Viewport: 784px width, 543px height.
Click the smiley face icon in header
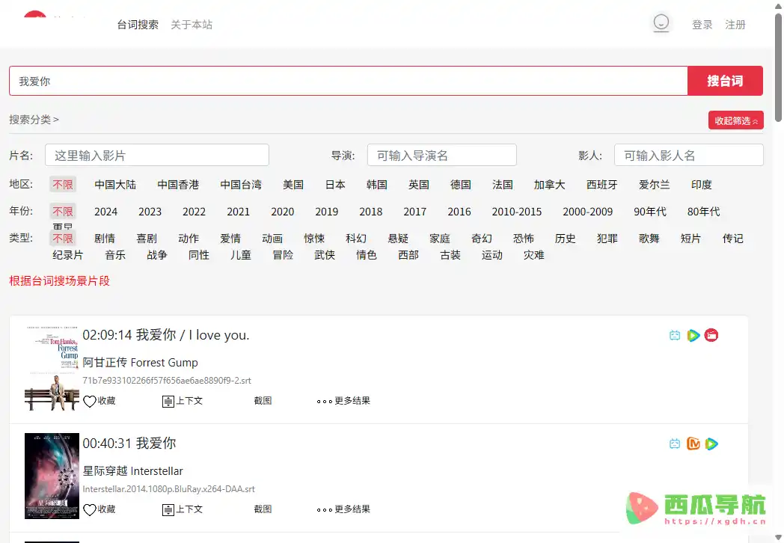tap(661, 23)
